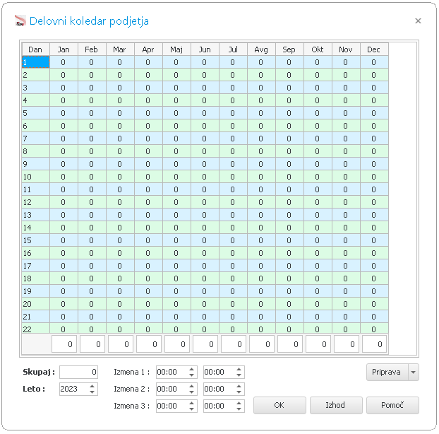Open help with Pomoč button
439x434 pixels.
pyautogui.click(x=392, y=406)
